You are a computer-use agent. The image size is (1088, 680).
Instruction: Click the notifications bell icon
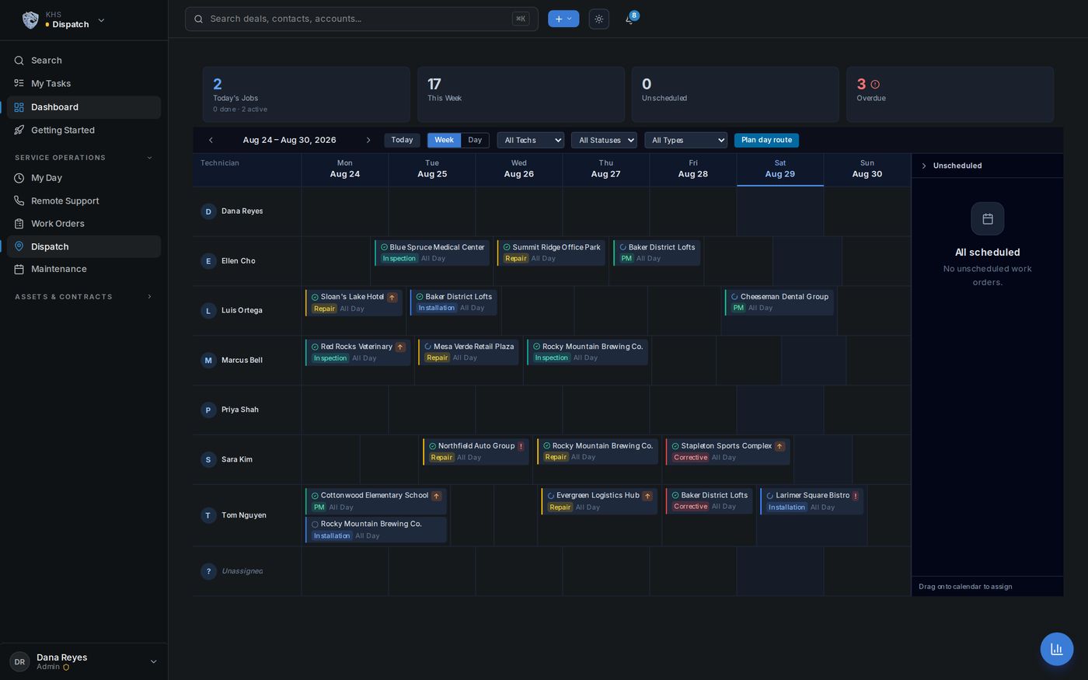click(629, 19)
